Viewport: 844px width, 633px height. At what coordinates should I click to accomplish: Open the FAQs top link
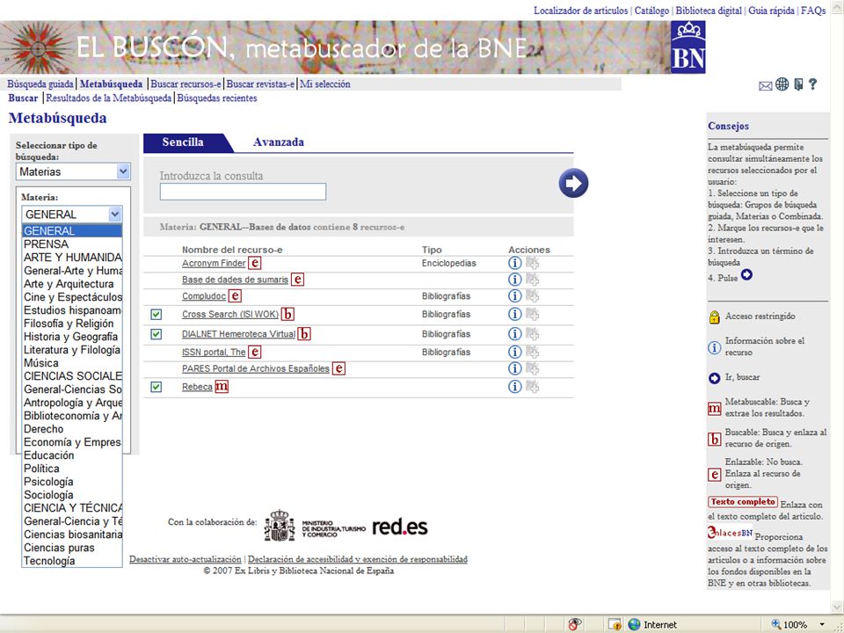click(x=813, y=11)
